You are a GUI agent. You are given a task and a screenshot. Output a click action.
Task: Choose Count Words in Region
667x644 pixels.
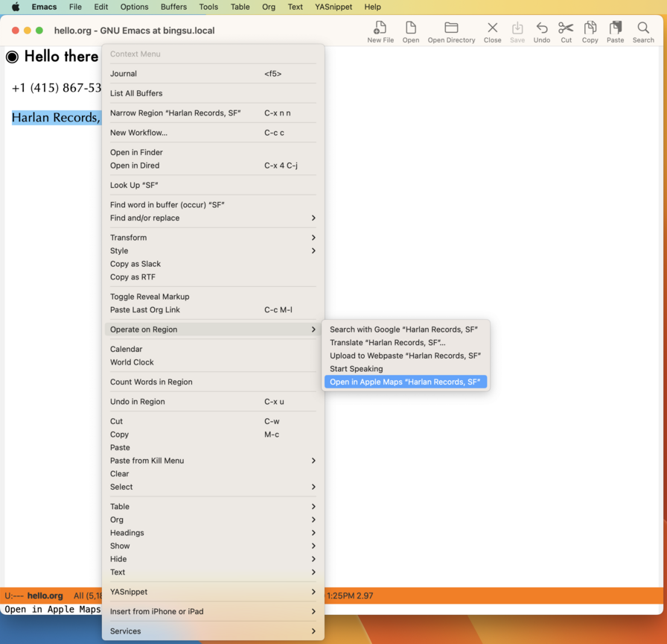point(213,382)
